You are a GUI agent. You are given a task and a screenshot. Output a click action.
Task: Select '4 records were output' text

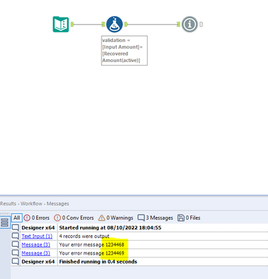click(84, 236)
